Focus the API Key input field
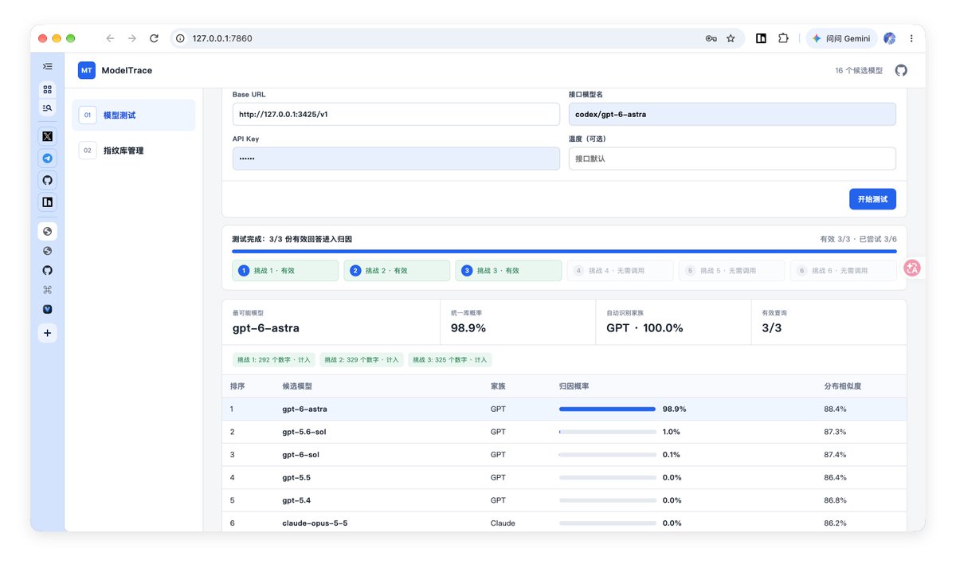This screenshot has width=956, height=568. pyautogui.click(x=396, y=159)
